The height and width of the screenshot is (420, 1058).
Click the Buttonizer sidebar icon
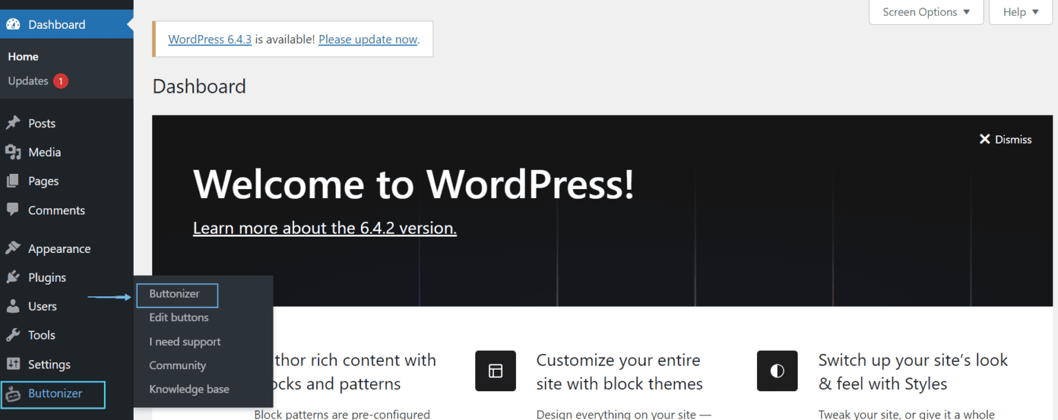coord(13,395)
